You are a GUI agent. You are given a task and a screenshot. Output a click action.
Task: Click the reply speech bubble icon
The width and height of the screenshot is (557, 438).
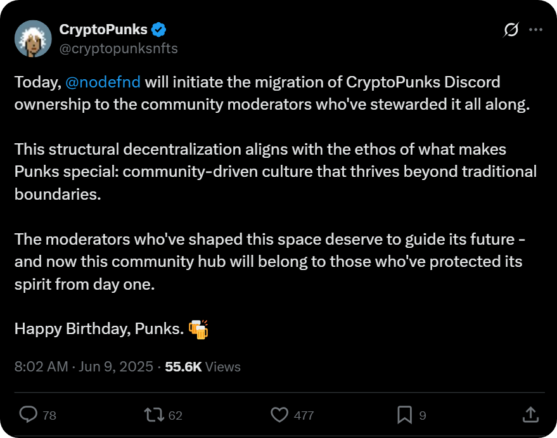tap(29, 415)
